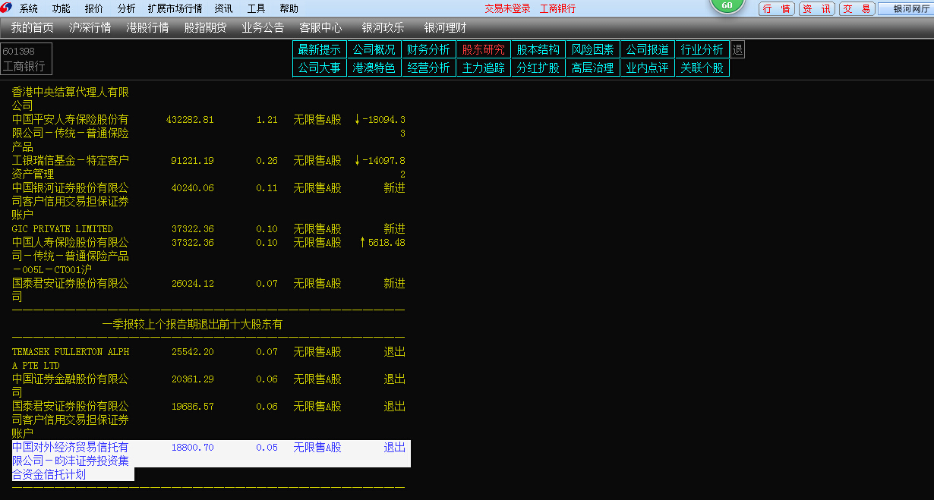This screenshot has width=934, height=500.
Task: Select the 经营分析 tab
Action: point(429,68)
